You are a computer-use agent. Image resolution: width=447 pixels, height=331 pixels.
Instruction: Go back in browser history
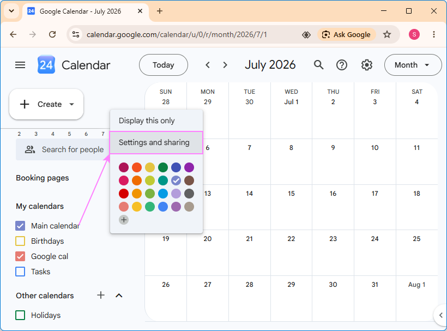[x=13, y=34]
